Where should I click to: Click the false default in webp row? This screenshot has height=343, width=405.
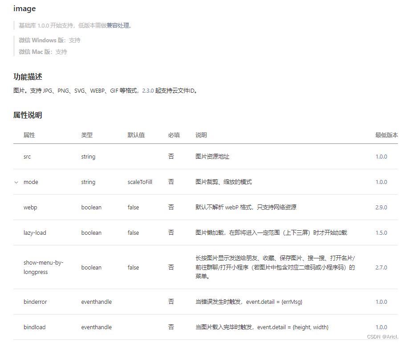[133, 207]
